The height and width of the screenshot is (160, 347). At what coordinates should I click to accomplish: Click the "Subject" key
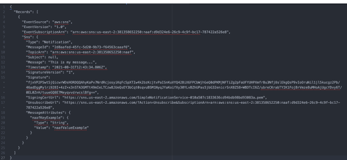pyautogui.click(x=35, y=57)
